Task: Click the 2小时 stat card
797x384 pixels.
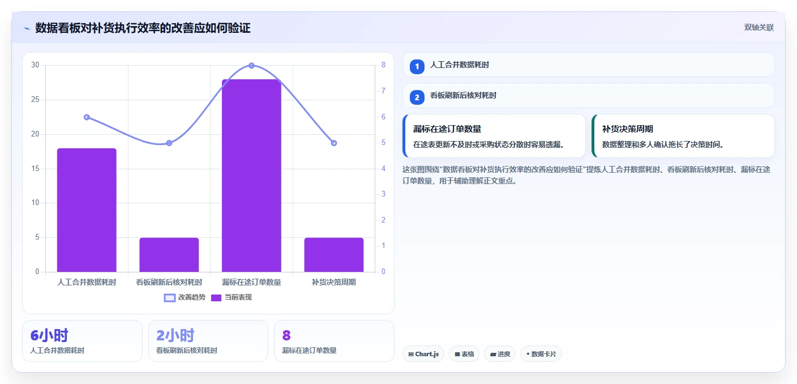Action: 208,341
